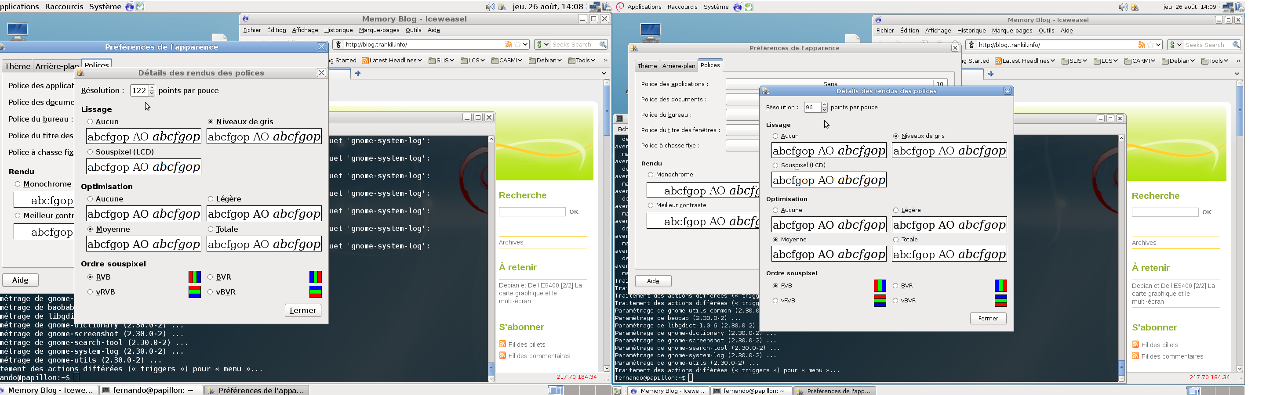
Task: Launch Iceweasel from the 14:09 panel globe icon
Action: (x=737, y=7)
